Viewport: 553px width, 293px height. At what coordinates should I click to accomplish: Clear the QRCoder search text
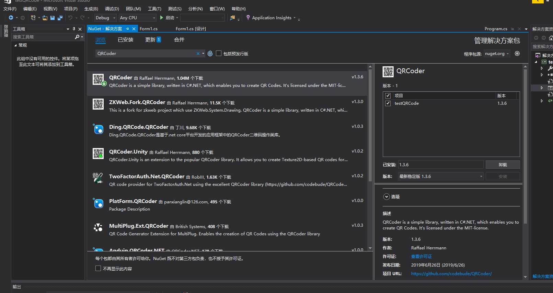coord(198,54)
